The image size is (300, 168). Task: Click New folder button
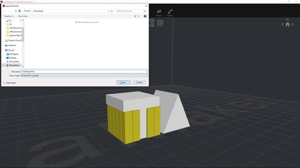click(23, 16)
